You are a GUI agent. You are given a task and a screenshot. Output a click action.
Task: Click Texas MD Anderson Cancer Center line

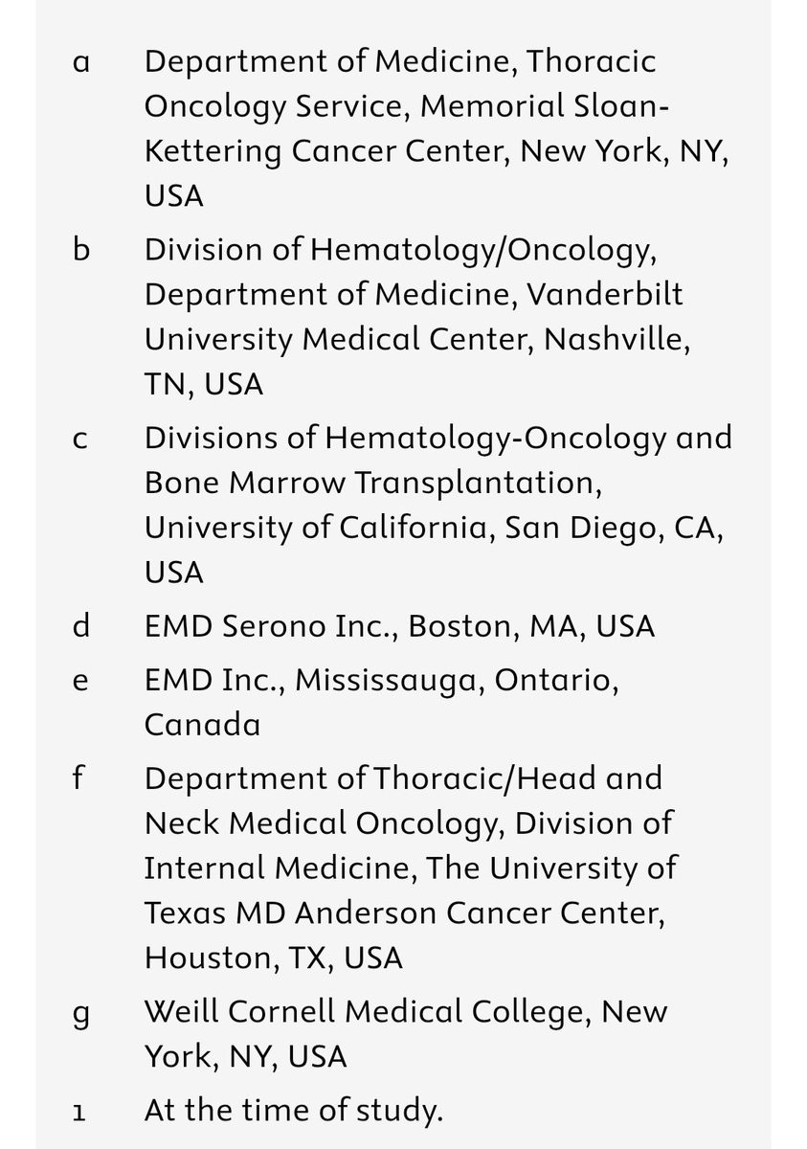[x=404, y=913]
